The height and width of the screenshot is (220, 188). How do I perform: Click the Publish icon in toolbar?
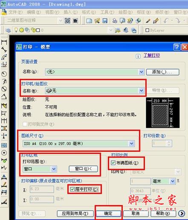(130, 21)
